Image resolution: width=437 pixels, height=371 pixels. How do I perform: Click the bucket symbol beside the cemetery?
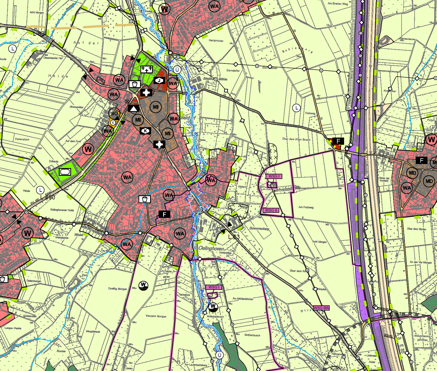point(135,84)
